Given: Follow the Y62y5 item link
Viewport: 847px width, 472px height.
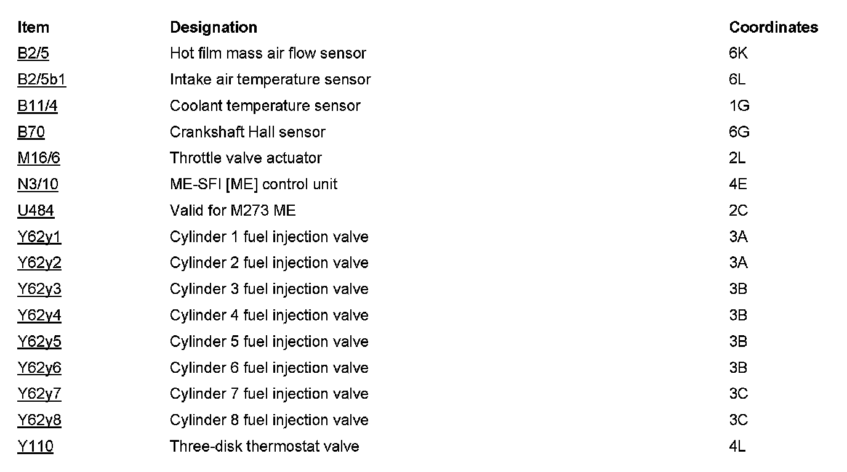Looking at the screenshot, I should 39,341.
